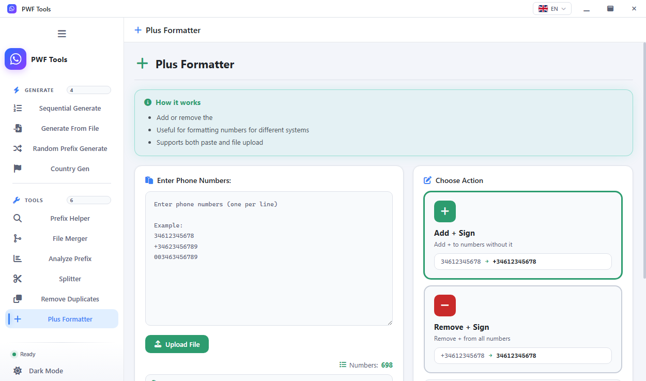Click the Numbers count list icon

(343, 365)
